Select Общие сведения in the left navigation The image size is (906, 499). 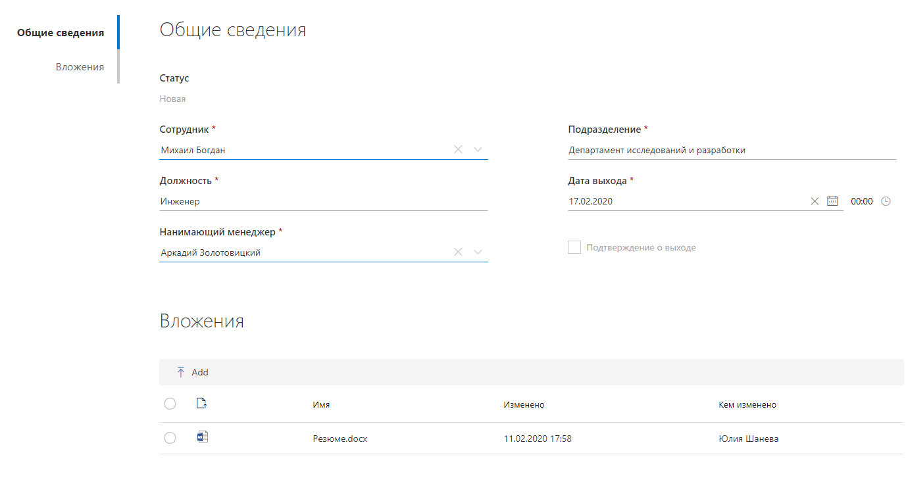(x=61, y=32)
